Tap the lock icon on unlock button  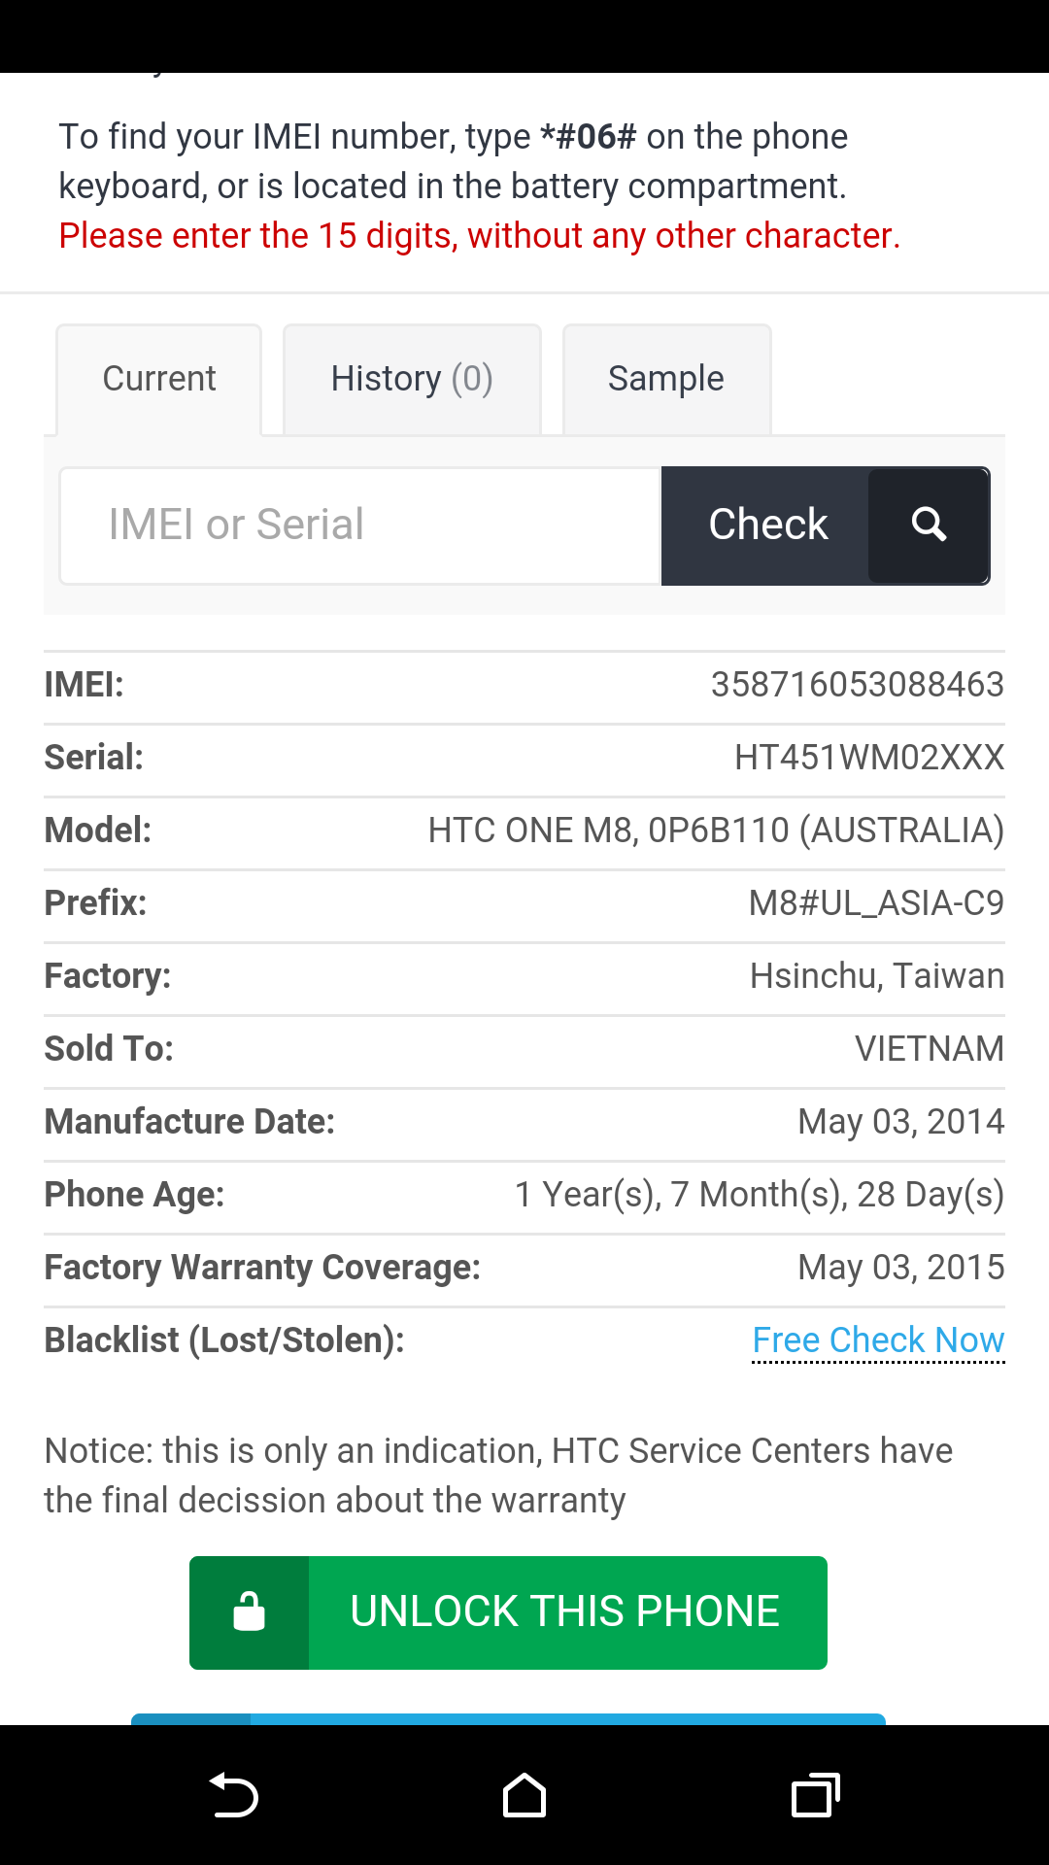tap(250, 1612)
